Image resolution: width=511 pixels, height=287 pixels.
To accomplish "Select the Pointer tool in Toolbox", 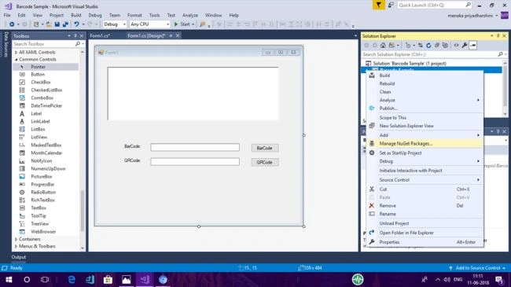I will (46, 67).
